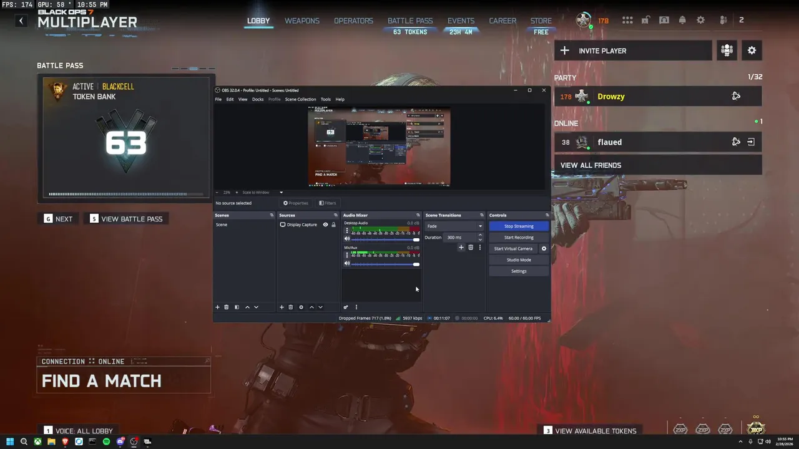
Task: Move scene up with arrow in Scenes panel
Action: point(247,307)
